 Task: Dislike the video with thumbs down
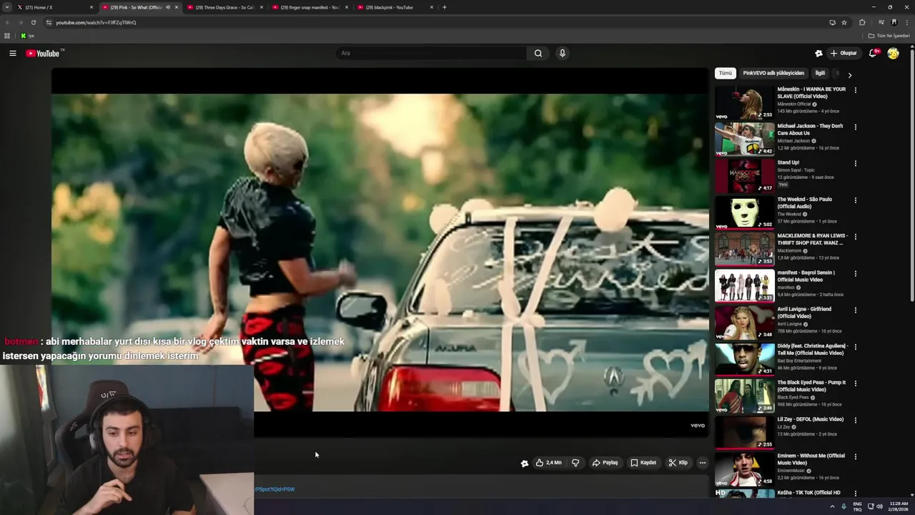575,463
